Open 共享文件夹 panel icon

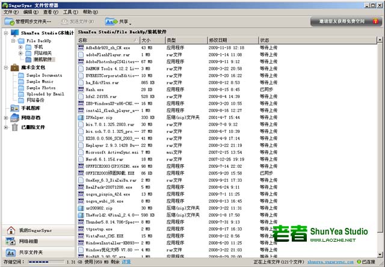pos(11,253)
